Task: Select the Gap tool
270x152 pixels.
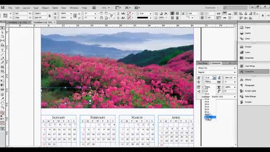Action: click(2, 41)
